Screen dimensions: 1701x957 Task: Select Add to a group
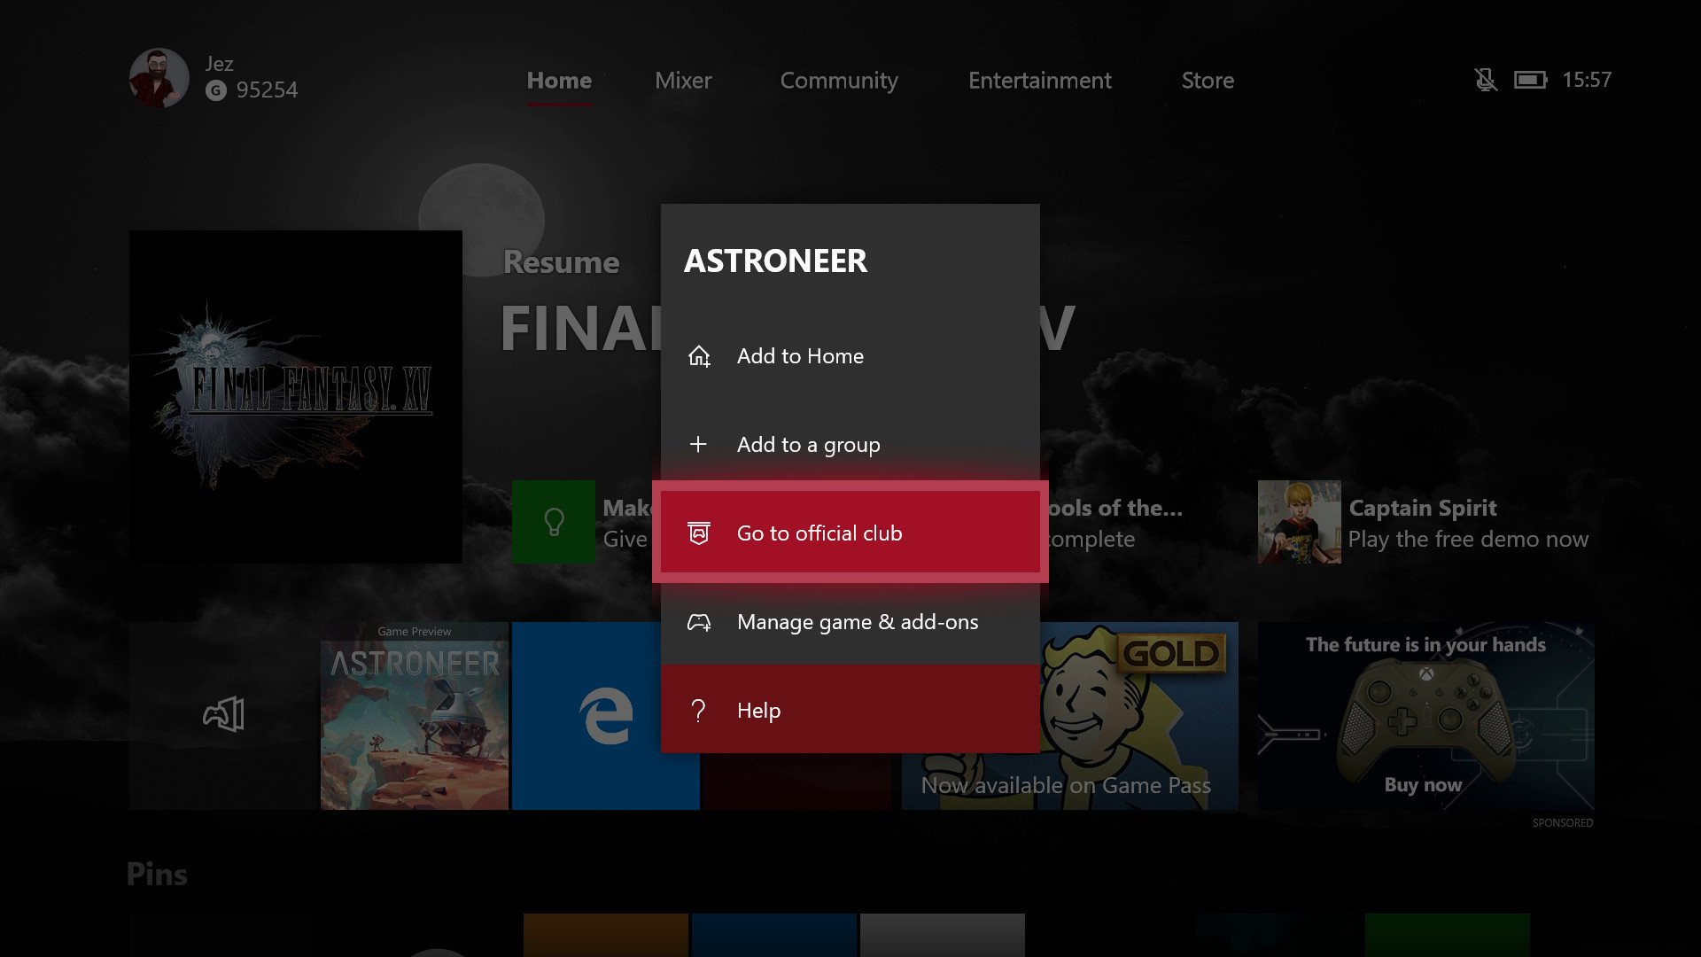tap(850, 445)
